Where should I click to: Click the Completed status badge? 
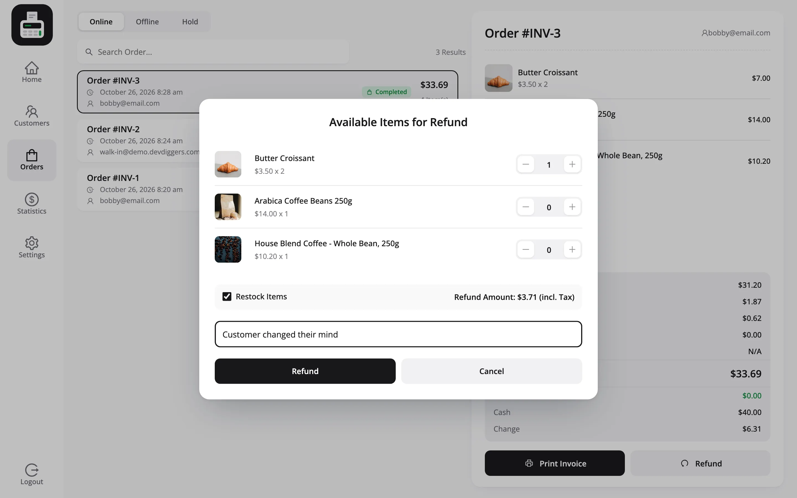[387, 92]
